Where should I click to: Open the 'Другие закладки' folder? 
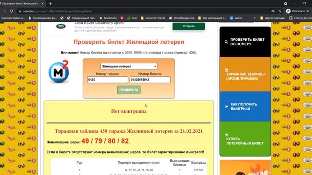[272, 18]
